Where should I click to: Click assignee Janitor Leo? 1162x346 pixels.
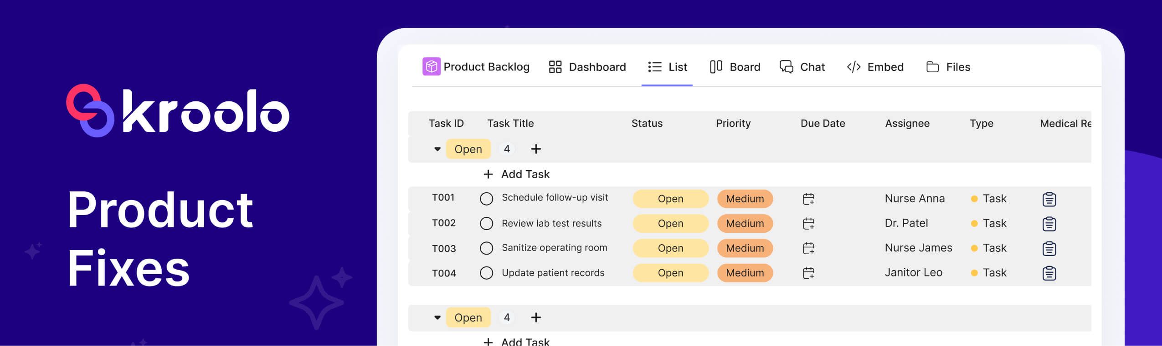click(913, 272)
